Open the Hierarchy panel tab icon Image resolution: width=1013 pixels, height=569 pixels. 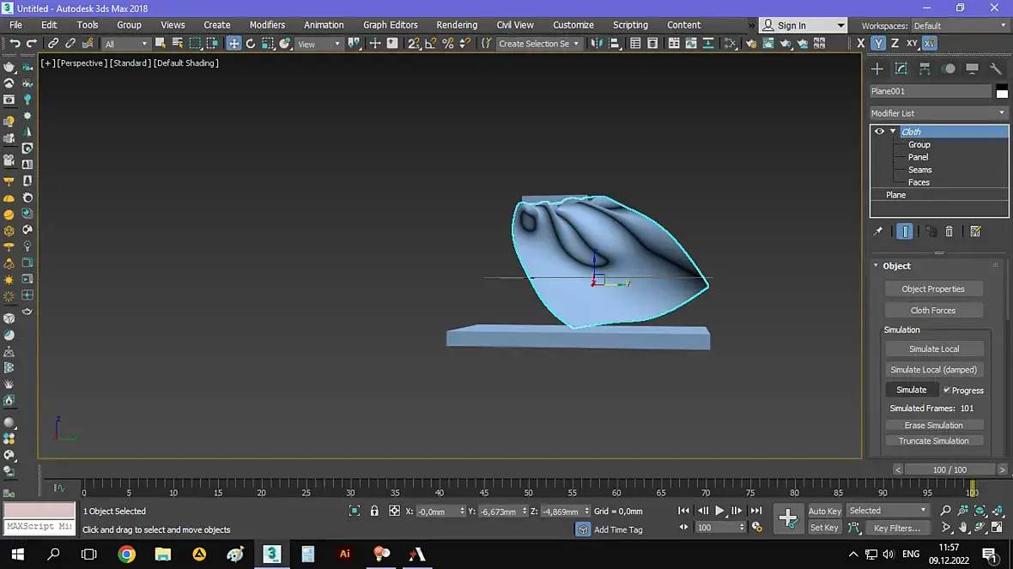pyautogui.click(x=925, y=69)
